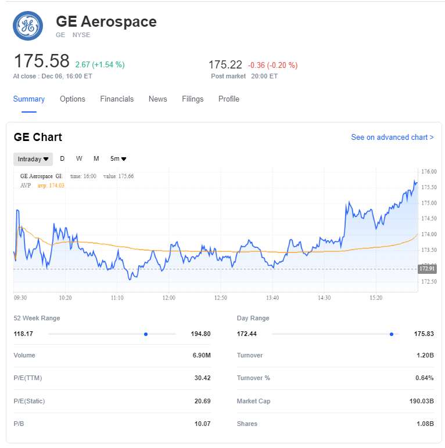The image size is (445, 448).
Task: Click the 12:00 time label on chart axis
Action: click(x=169, y=298)
